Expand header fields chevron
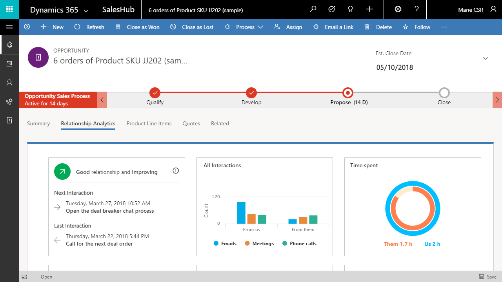 pos(486,58)
